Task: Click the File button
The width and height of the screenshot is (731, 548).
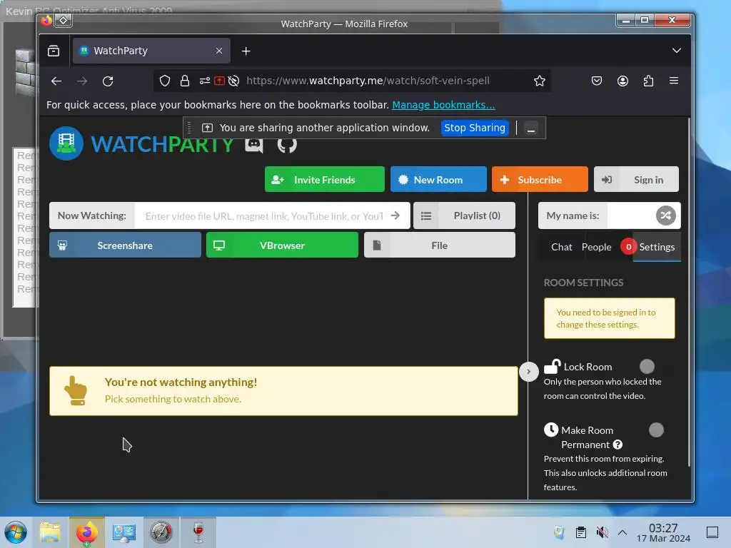Action: pos(440,245)
